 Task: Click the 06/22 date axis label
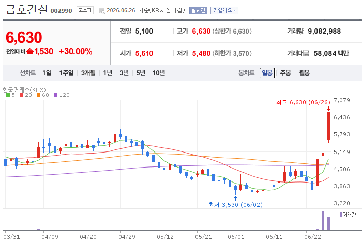point(312,237)
